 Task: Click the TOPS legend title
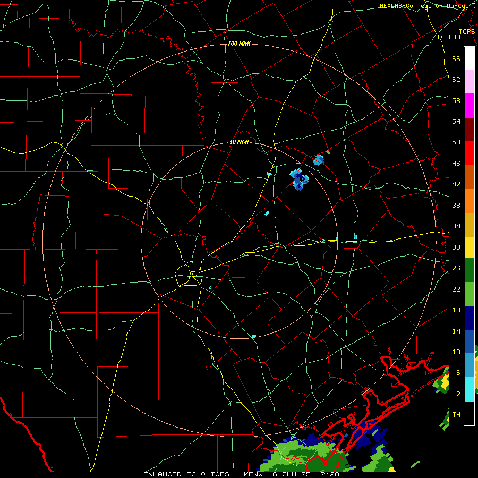467,31
